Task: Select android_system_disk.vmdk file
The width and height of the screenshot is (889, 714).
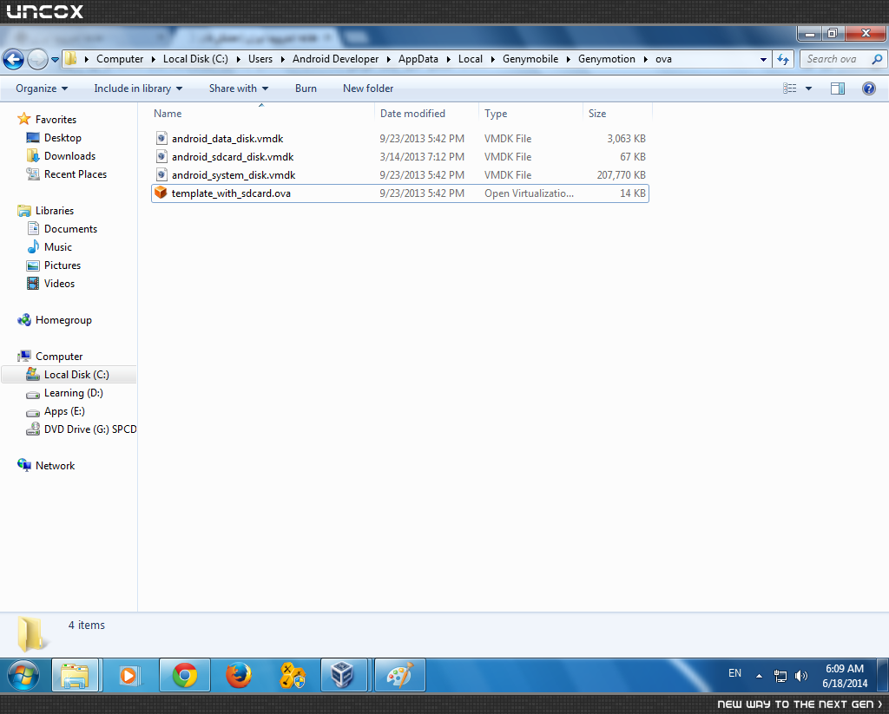Action: [x=399, y=174]
